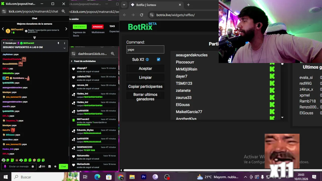
Task: Click winner evala_si in Ultimos ganadores
Action: click(306, 77)
